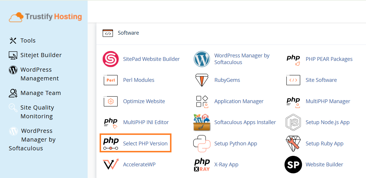Viewport: 366px width, 178px height.
Task: Open the Website Builder link
Action: pos(325,165)
